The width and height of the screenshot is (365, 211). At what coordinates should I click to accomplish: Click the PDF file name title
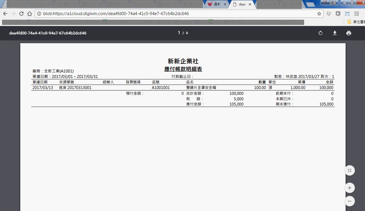click(x=48, y=33)
